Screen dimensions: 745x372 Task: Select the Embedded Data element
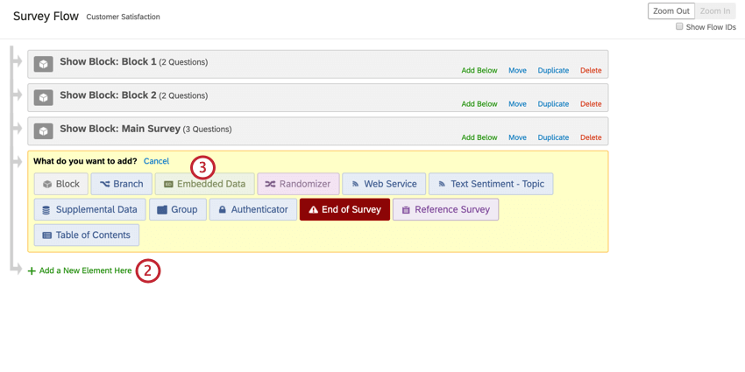pyautogui.click(x=205, y=184)
